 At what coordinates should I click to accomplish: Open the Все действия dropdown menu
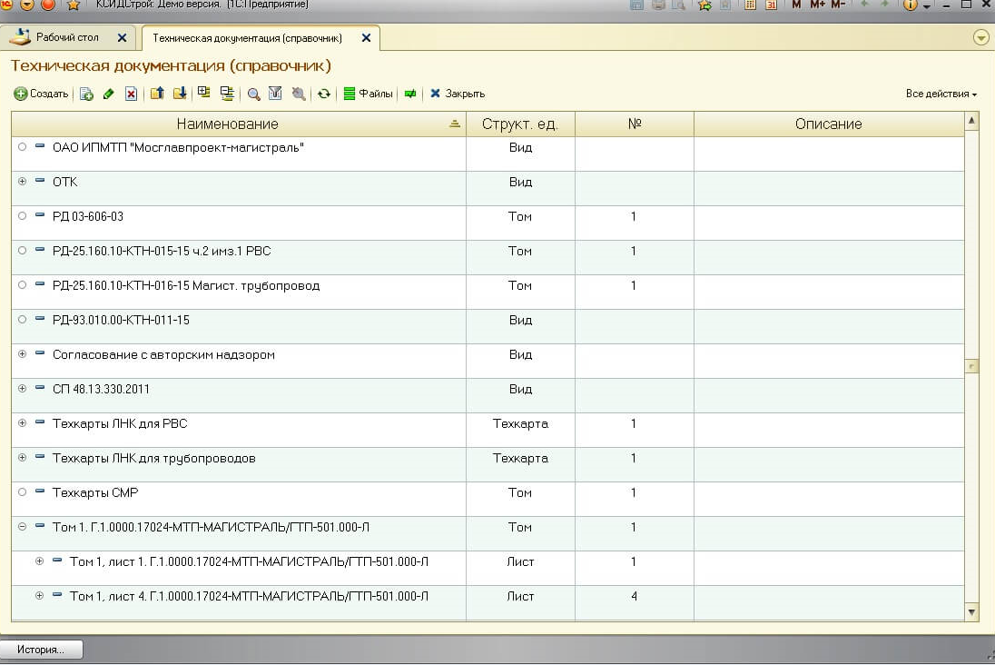click(941, 94)
